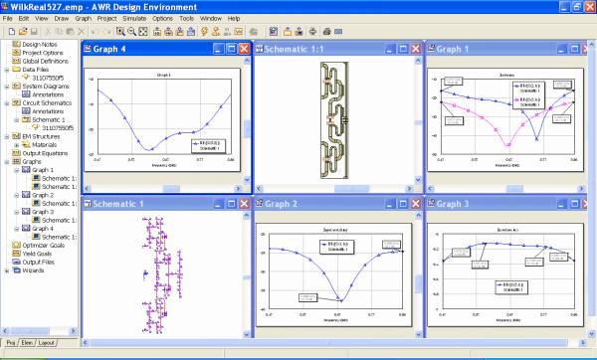Switch to the Layout tab
Viewport: 597px width, 360px height.
[x=47, y=343]
